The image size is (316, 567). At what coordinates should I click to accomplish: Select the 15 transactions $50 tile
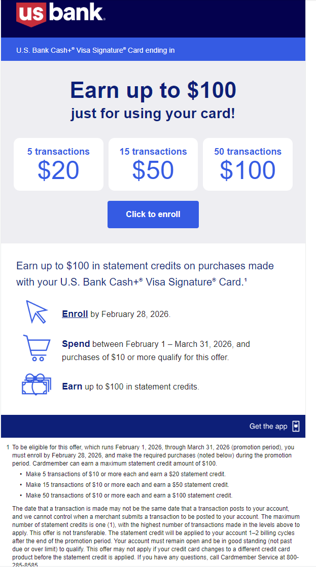click(x=153, y=164)
